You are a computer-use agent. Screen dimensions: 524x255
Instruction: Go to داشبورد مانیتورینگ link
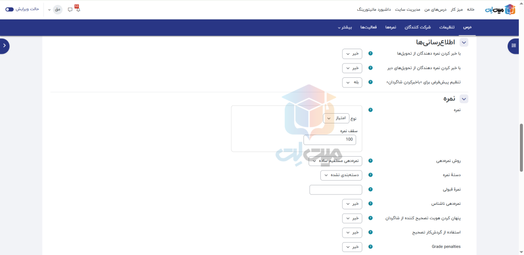tap(374, 9)
